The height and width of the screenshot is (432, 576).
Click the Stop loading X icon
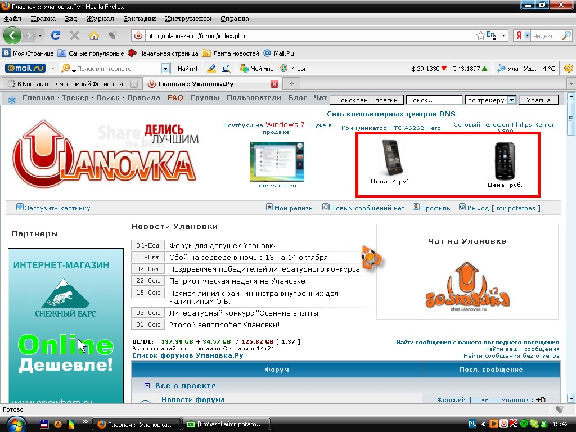(75, 35)
